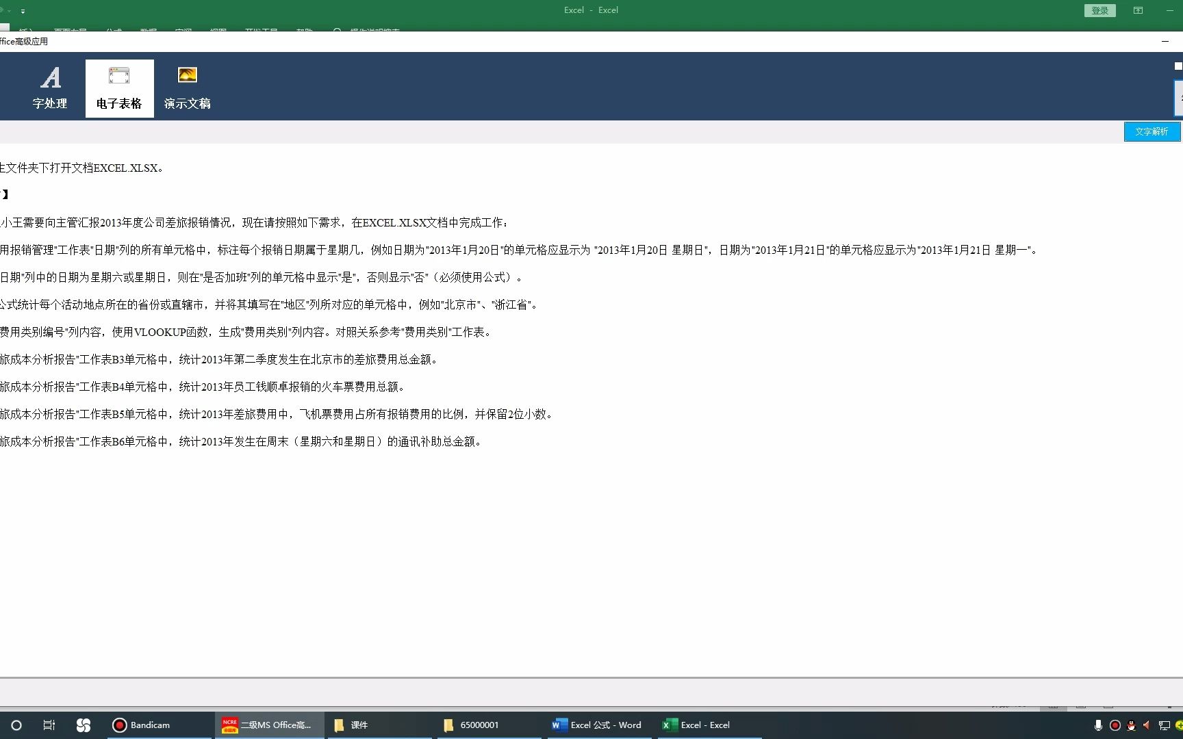Open the Customize Quick Access Toolbar dropdown
The height and width of the screenshot is (739, 1183).
pos(23,11)
